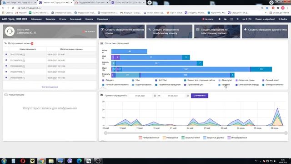
Task: Open the Sign in GitLab bookmark
Action: click(x=175, y=13)
